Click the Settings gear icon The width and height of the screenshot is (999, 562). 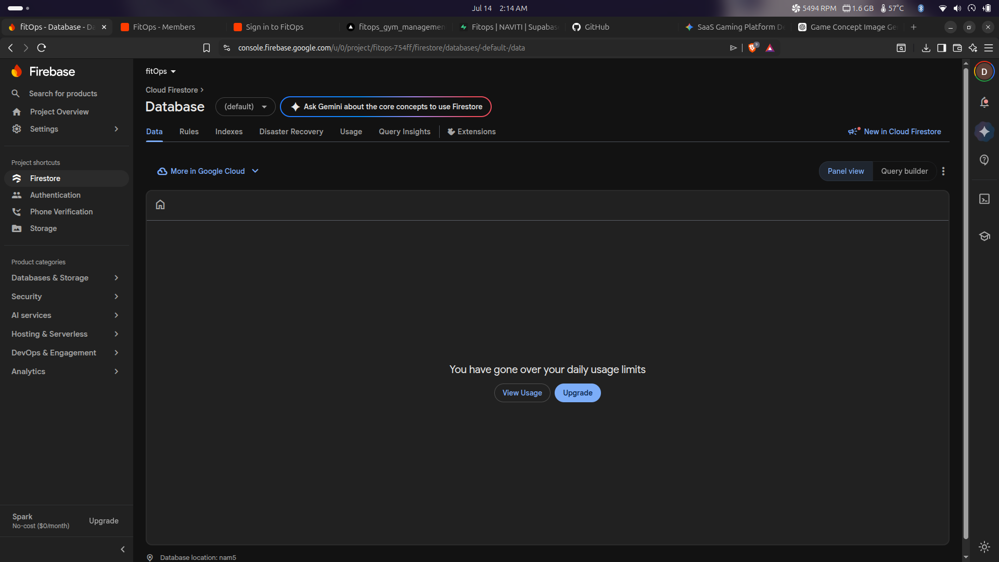point(17,129)
